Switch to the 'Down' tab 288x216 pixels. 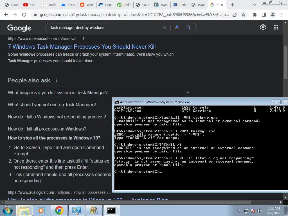coord(12,5)
